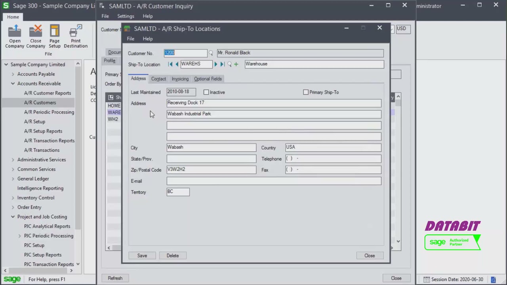Image resolution: width=507 pixels, height=285 pixels.
Task: Expand the Accounts Payable tree node
Action: pos(13,74)
